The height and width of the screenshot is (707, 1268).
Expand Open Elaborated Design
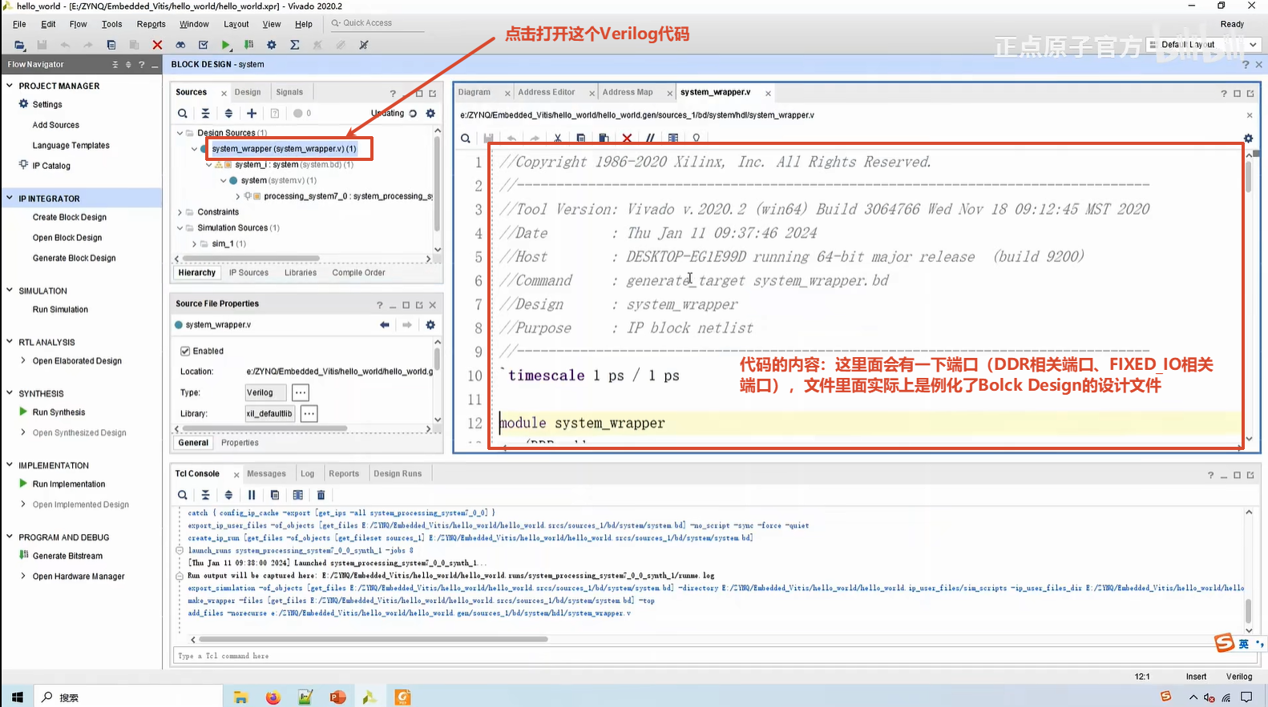(23, 361)
